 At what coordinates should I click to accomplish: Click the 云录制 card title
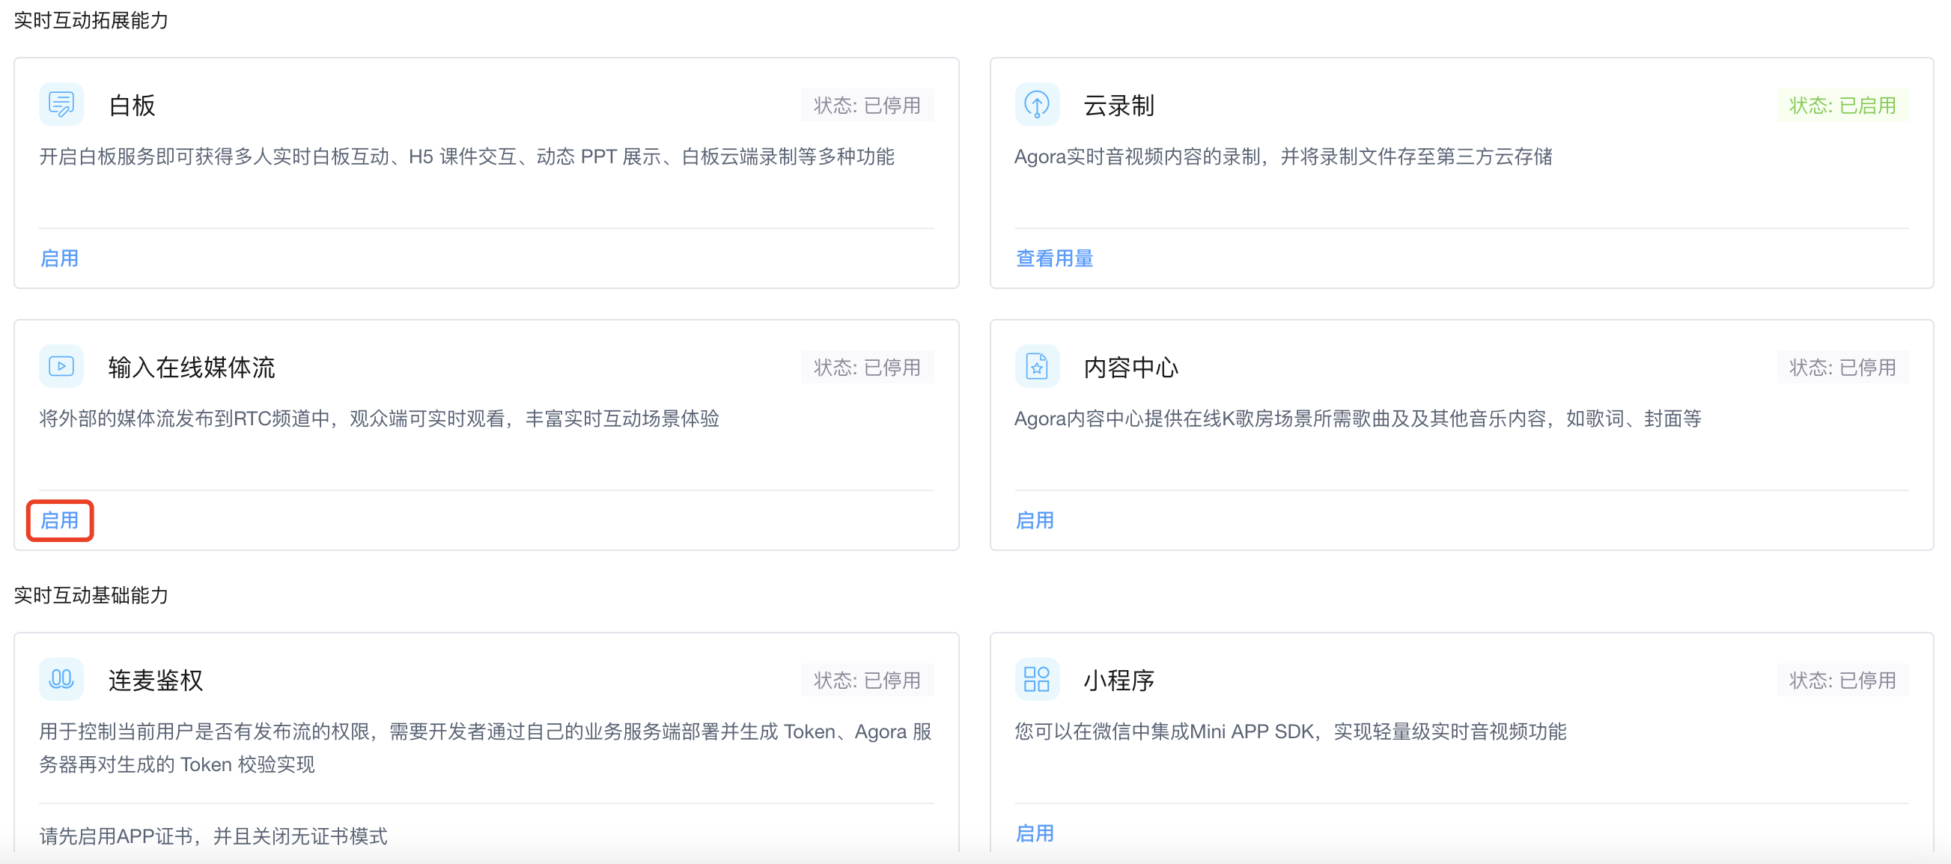pyautogui.click(x=1118, y=106)
